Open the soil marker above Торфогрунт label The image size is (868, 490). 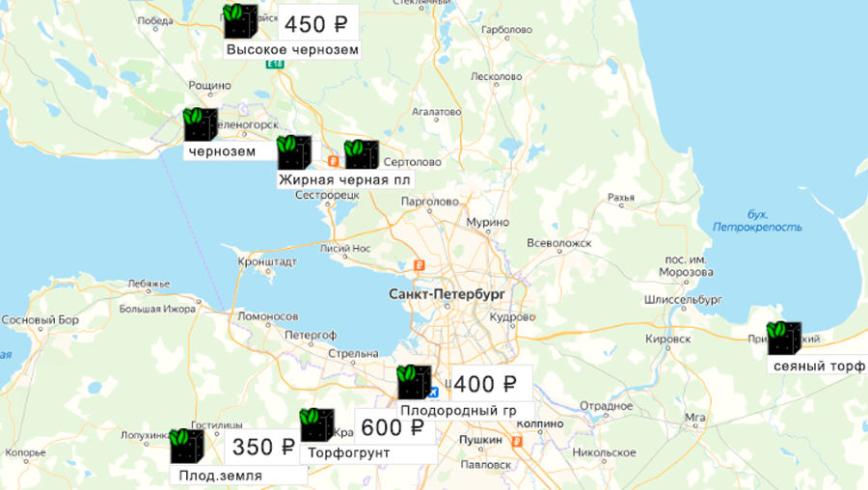point(316,425)
